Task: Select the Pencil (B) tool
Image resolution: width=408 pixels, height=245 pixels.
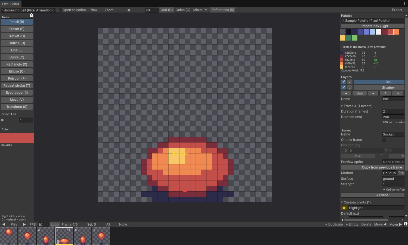Action: pos(17,22)
